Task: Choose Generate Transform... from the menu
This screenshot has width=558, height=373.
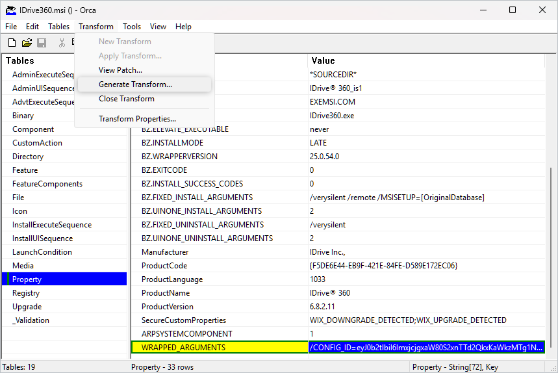Action: (135, 84)
